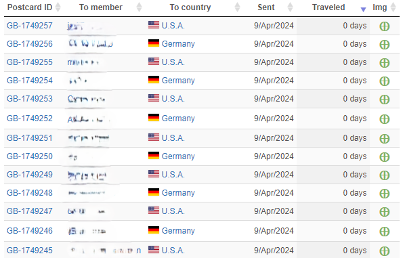The image size is (403, 258).
Task: Click green image icon in GB-1749254 row
Action: point(384,81)
